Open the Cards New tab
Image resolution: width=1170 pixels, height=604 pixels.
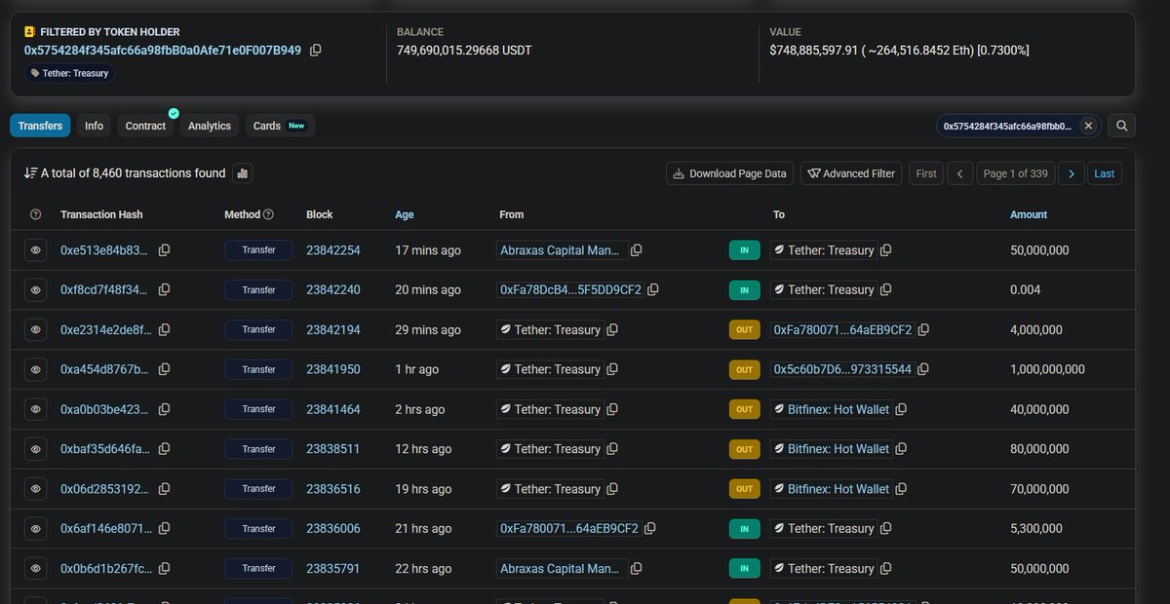point(280,126)
